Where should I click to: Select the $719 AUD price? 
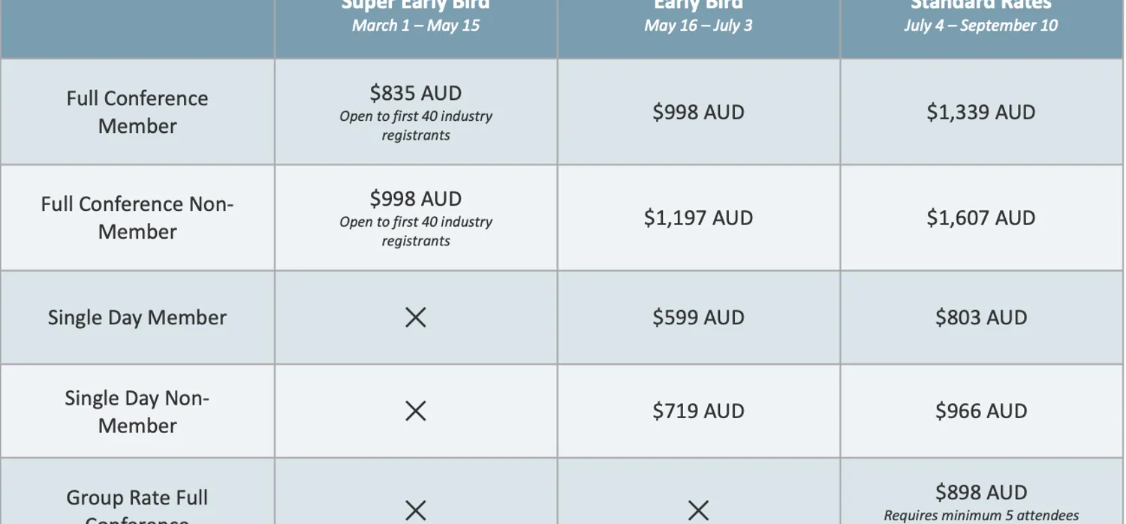click(698, 411)
